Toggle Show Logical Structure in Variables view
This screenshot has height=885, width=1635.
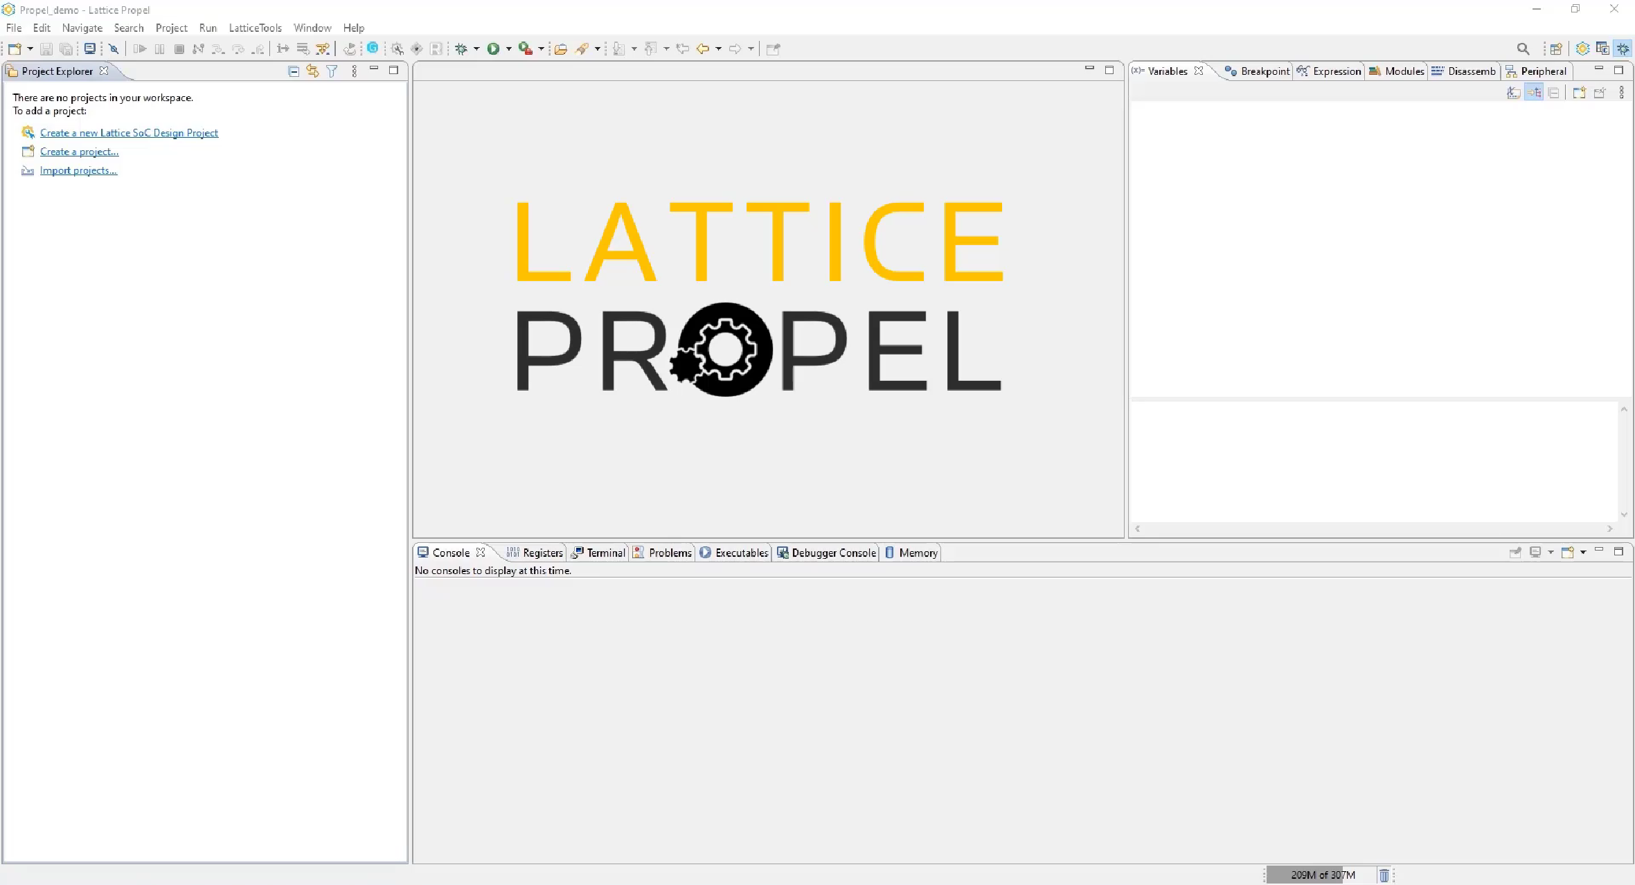[1535, 92]
